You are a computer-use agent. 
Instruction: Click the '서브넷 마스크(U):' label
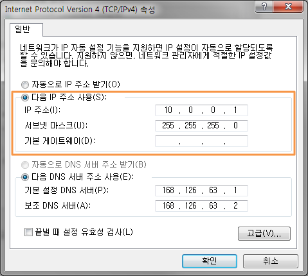(x=56, y=125)
